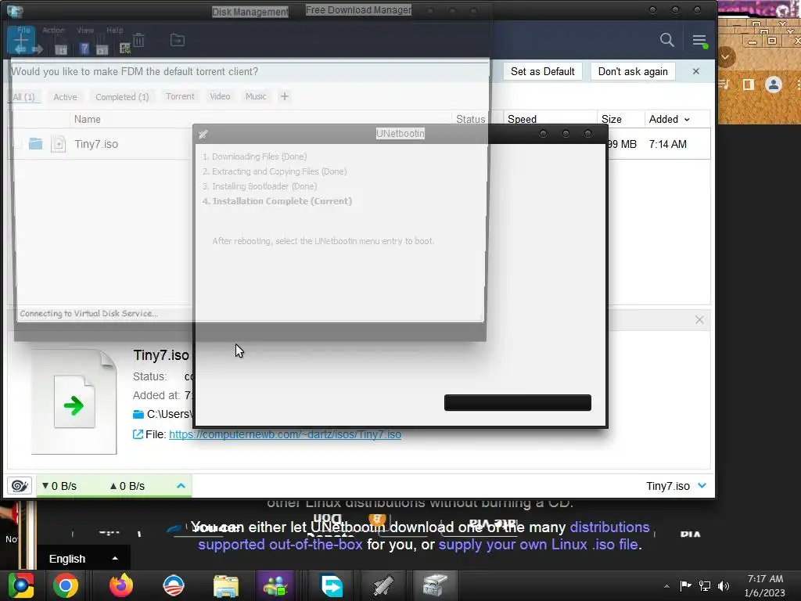Click Connecting to Virtual Disk Service status text
This screenshot has height=601, width=801.
click(89, 314)
